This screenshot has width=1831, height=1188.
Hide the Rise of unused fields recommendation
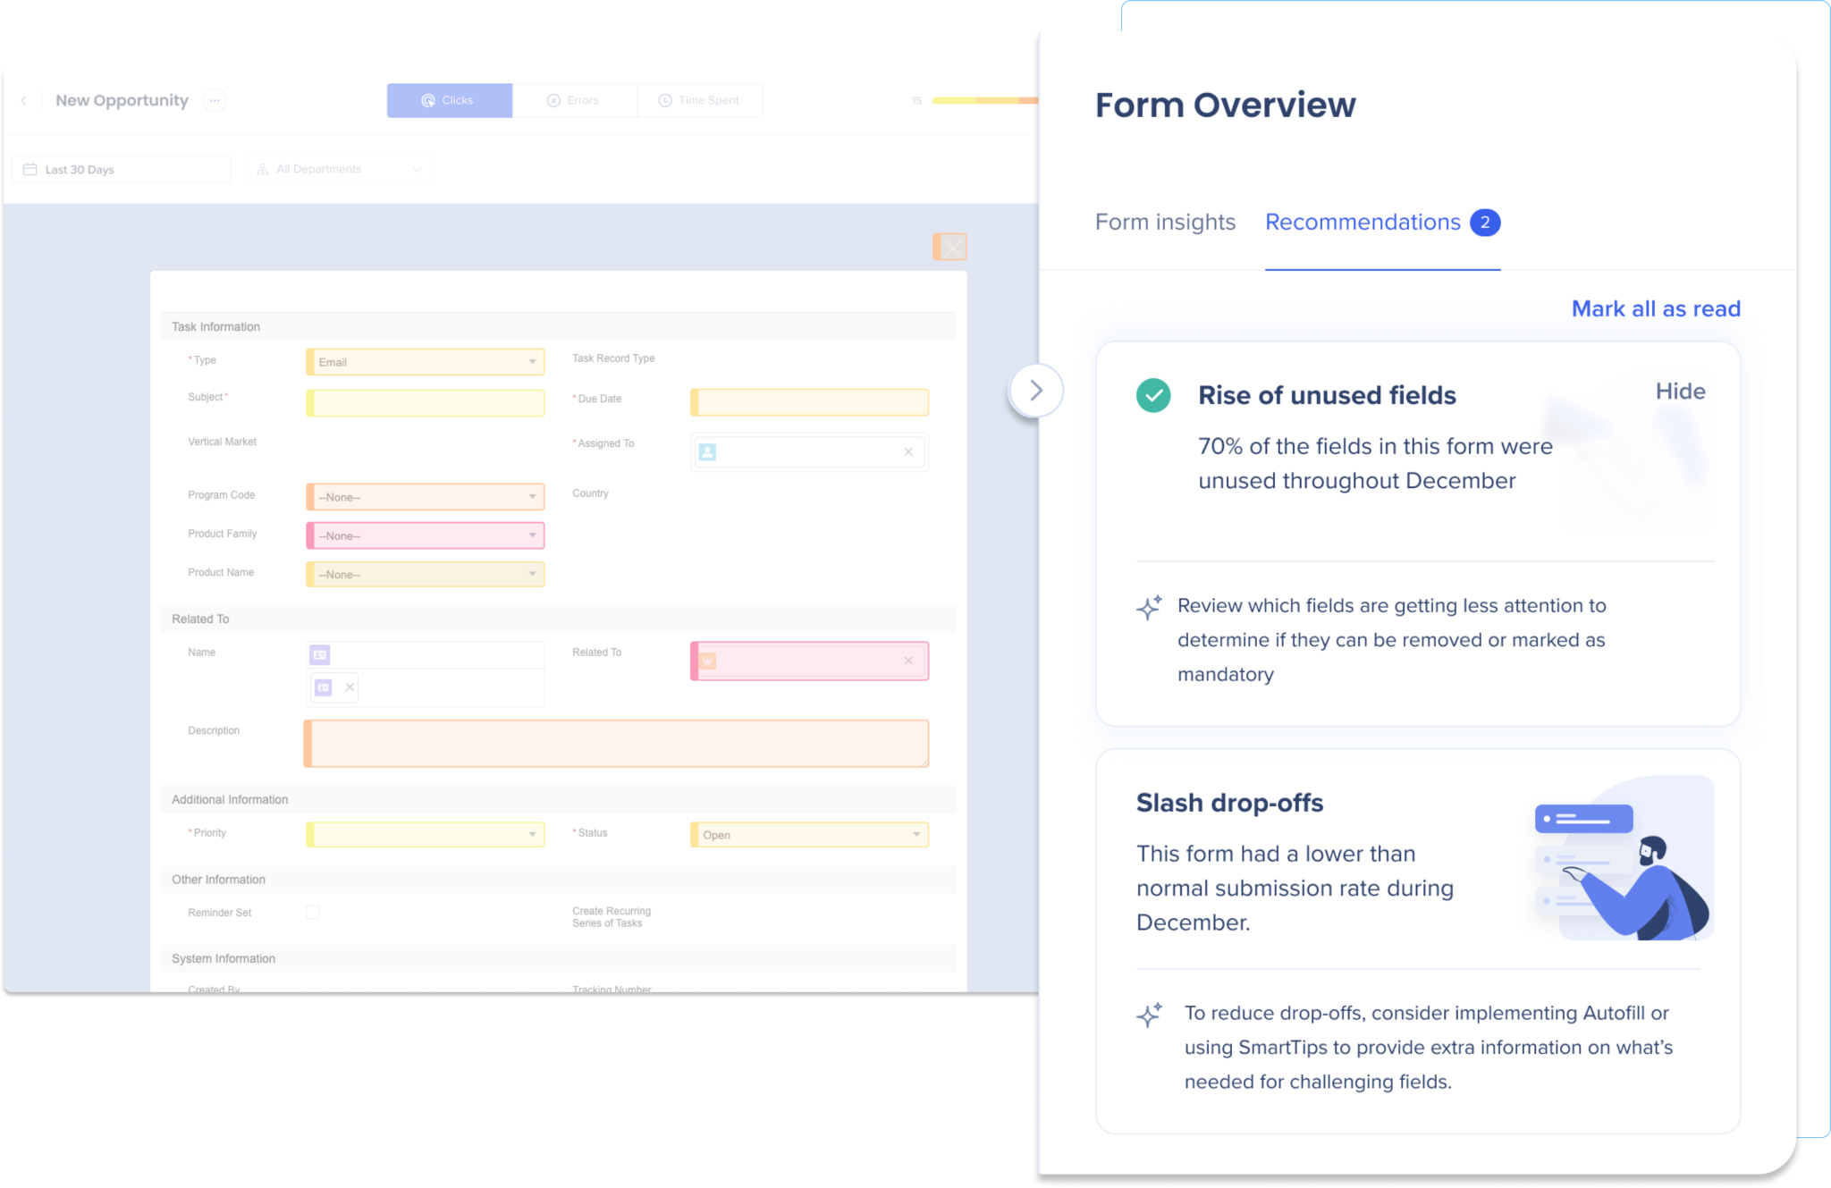1680,391
